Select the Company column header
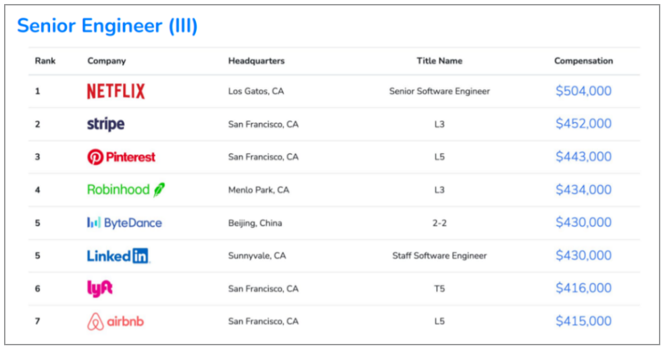This screenshot has height=350, width=663. pyautogui.click(x=107, y=61)
